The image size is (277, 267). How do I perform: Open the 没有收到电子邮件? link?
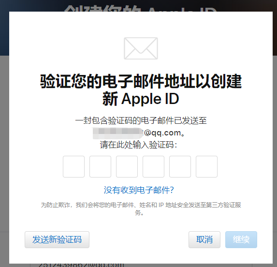pos(139,190)
